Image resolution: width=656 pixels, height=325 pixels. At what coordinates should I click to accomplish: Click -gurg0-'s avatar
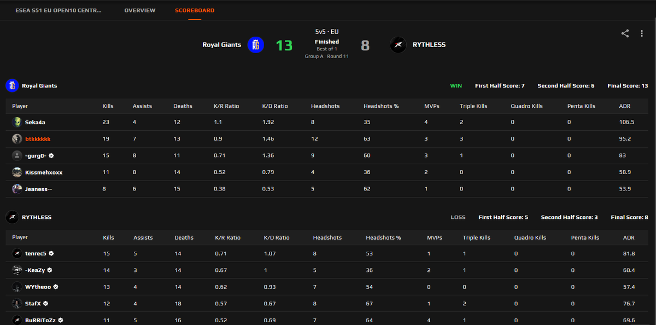tap(17, 155)
